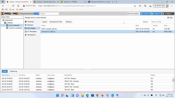Open Datacenter in the server tree
The height and width of the screenshot is (98, 175).
tap(9, 20)
